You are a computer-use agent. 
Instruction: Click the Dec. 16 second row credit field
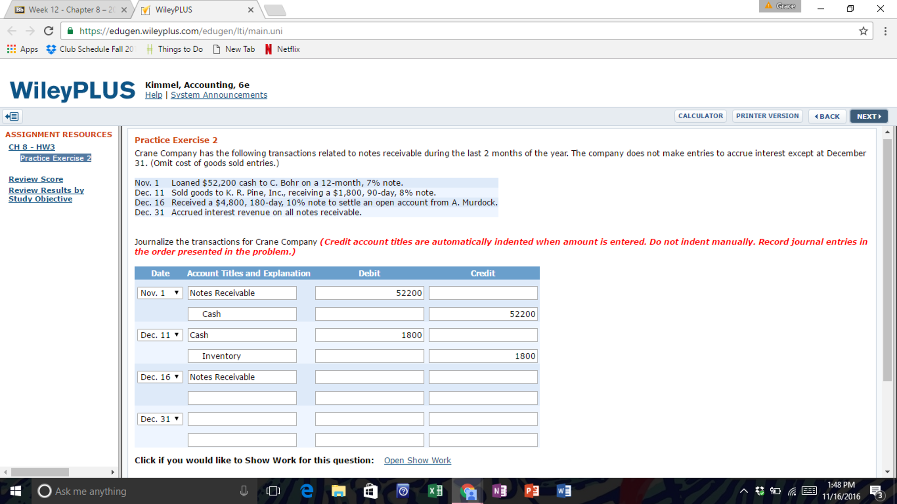coord(483,398)
